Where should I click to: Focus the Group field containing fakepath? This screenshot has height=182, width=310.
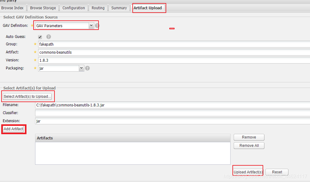click(x=174, y=44)
